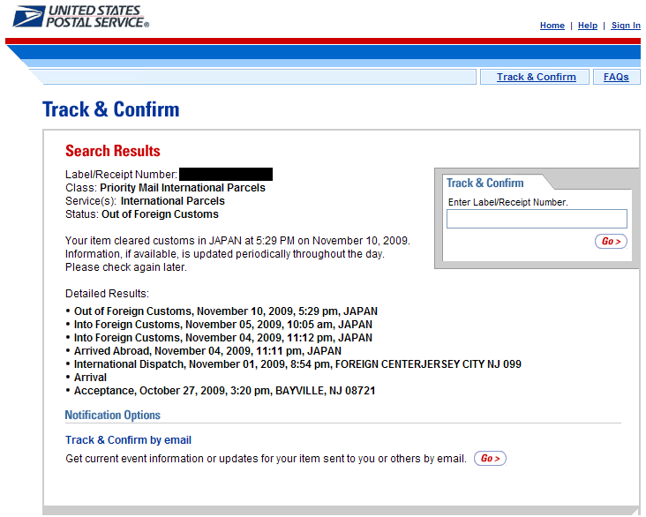Select the Track & Confirm navigation tab
Screen dimensions: 646x517
tap(536, 77)
